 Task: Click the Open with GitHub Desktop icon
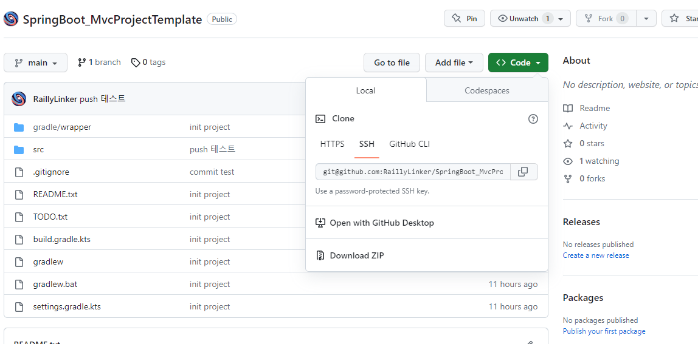tap(320, 223)
